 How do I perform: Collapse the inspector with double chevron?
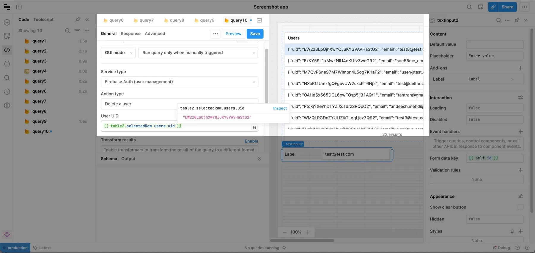point(526,20)
